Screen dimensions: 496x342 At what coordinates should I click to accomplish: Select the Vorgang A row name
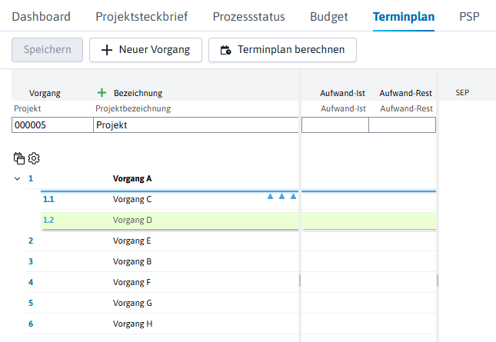coord(132,178)
